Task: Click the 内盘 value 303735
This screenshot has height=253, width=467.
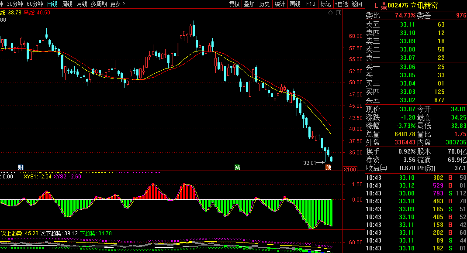Action: pyautogui.click(x=456, y=142)
